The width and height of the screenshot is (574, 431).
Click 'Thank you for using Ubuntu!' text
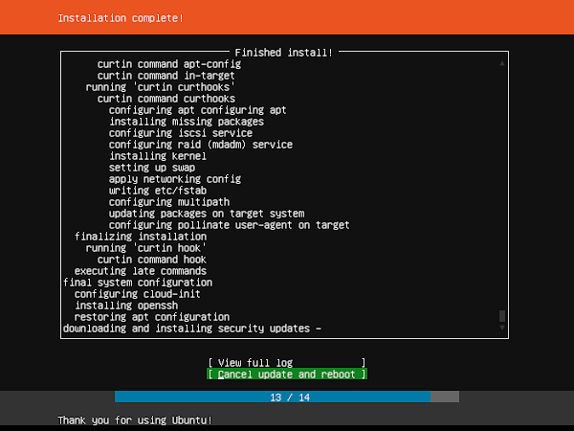coord(135,420)
